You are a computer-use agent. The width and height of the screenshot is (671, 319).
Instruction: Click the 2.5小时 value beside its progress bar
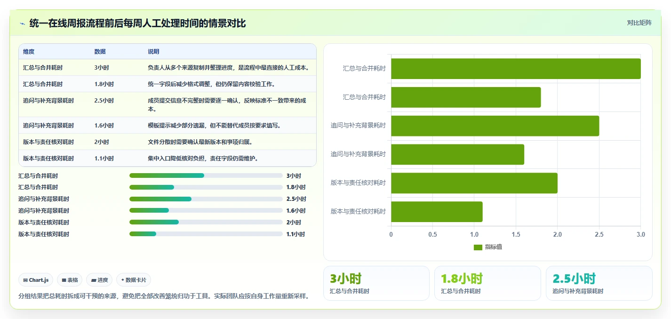coord(296,199)
